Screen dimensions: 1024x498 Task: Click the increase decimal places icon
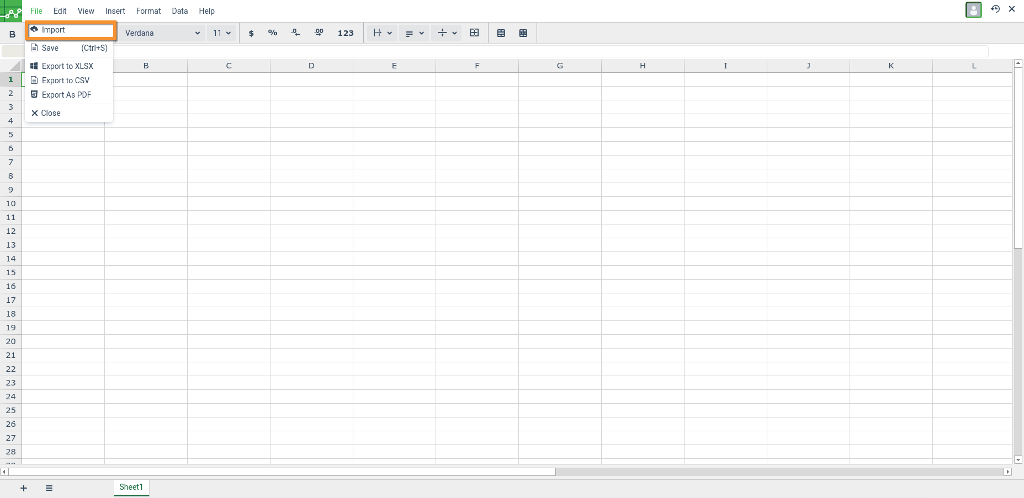click(319, 33)
